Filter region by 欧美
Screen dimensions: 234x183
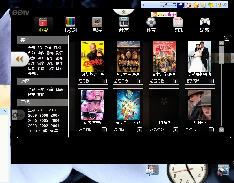pos(31,95)
